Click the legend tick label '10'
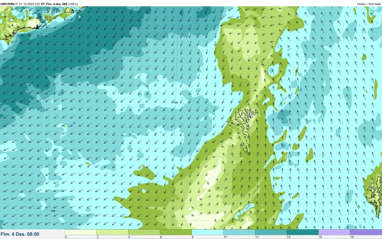Image resolution: width=382 pixels, height=239 pixels. pos(225,237)
